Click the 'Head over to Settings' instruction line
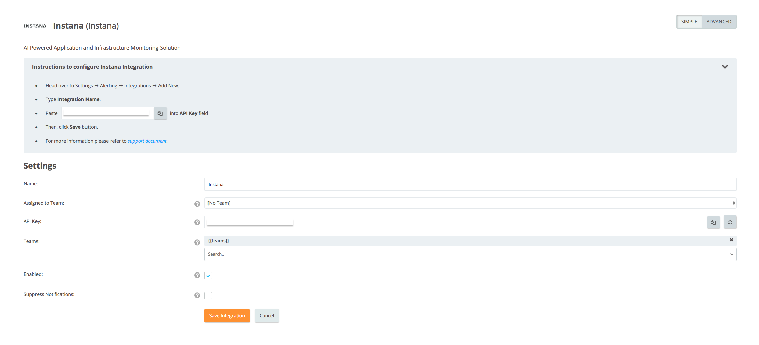This screenshot has height=345, width=759. [x=113, y=86]
